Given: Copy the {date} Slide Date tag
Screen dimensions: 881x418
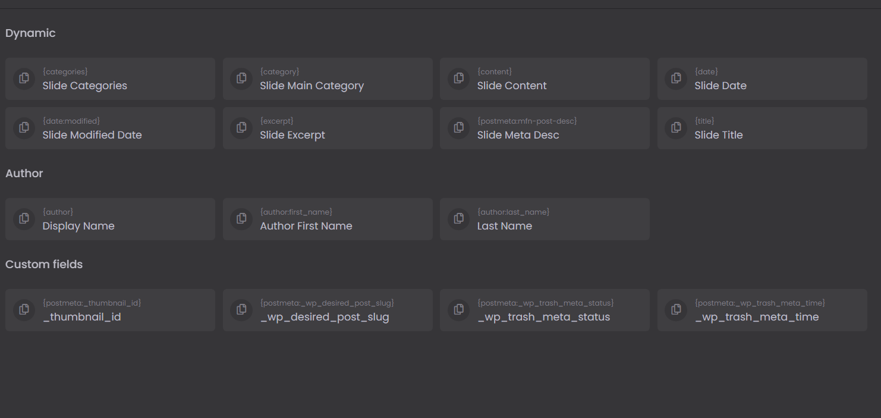Looking at the screenshot, I should click(x=676, y=78).
